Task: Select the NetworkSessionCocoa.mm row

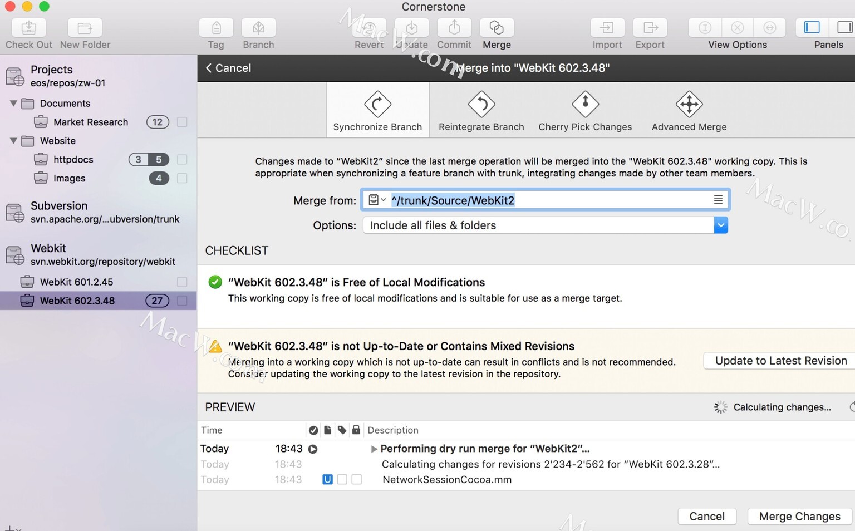Action: pos(526,480)
